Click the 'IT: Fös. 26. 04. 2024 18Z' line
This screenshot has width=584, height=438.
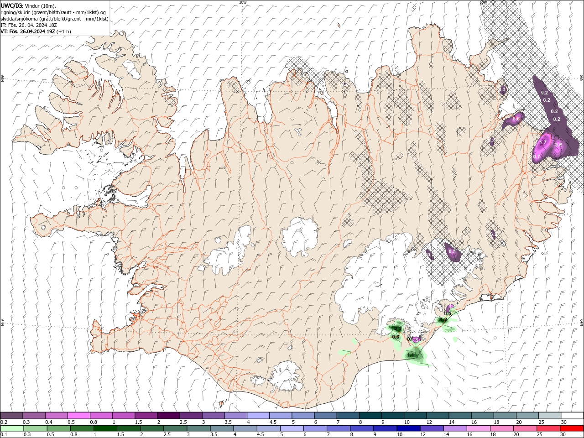point(28,25)
